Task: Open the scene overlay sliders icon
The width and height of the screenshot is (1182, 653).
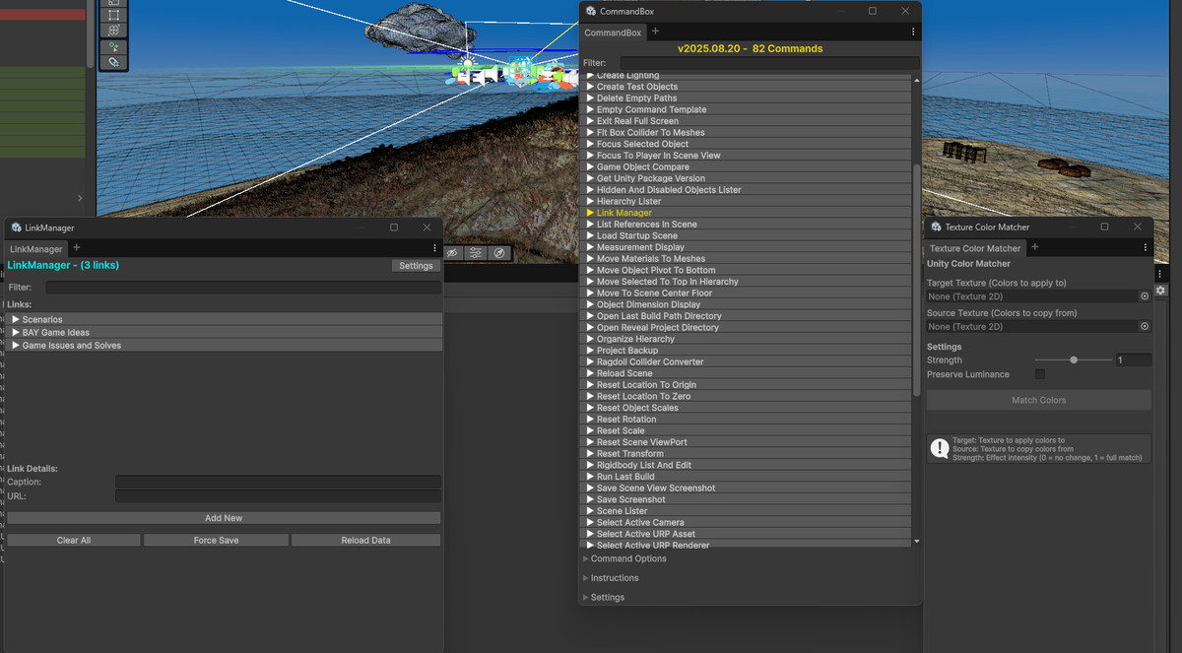Action: [476, 253]
